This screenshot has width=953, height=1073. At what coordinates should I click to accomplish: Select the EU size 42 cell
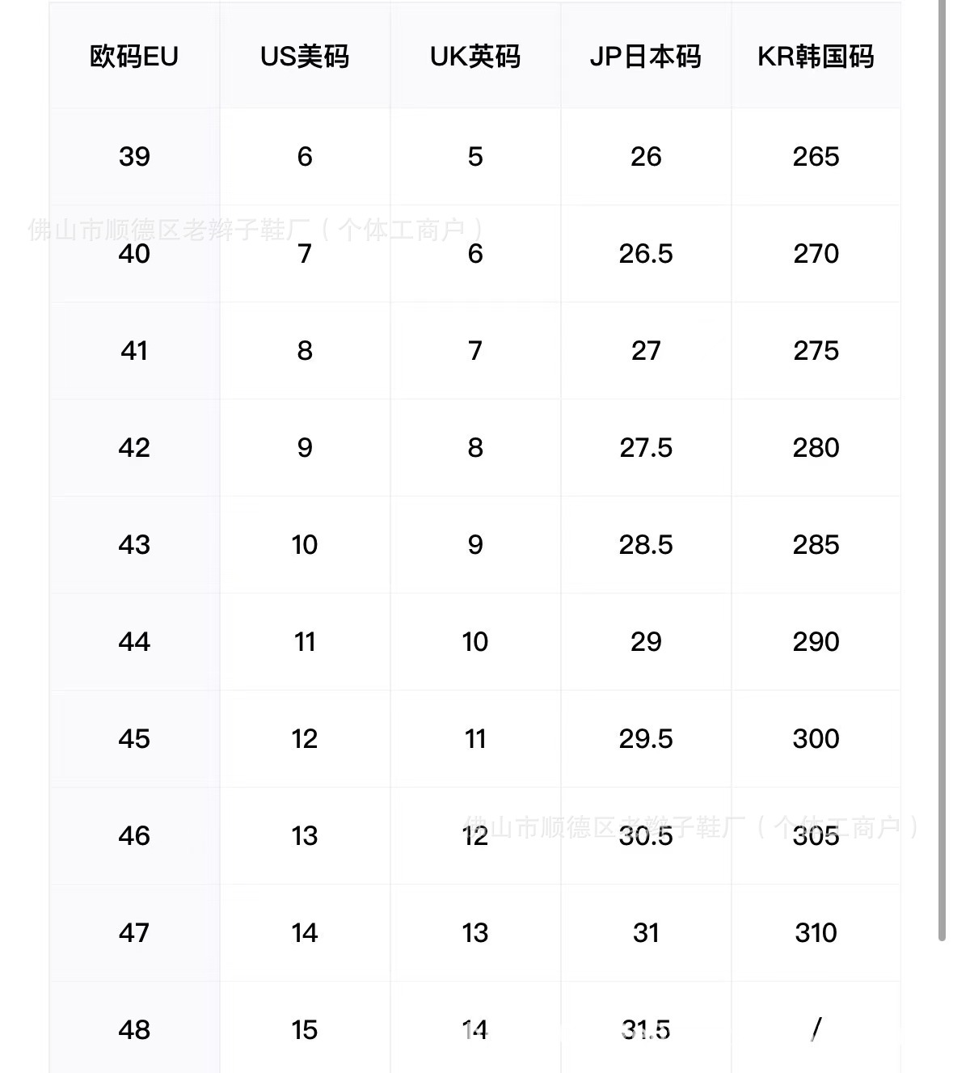134,447
